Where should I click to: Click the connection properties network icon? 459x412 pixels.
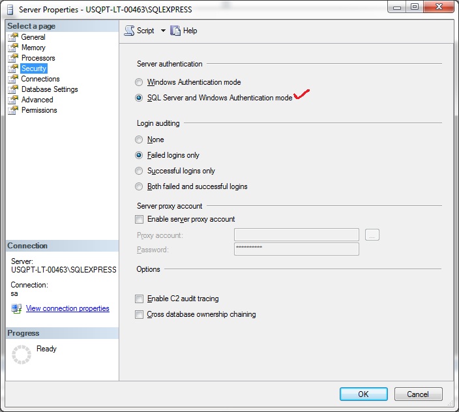click(16, 308)
